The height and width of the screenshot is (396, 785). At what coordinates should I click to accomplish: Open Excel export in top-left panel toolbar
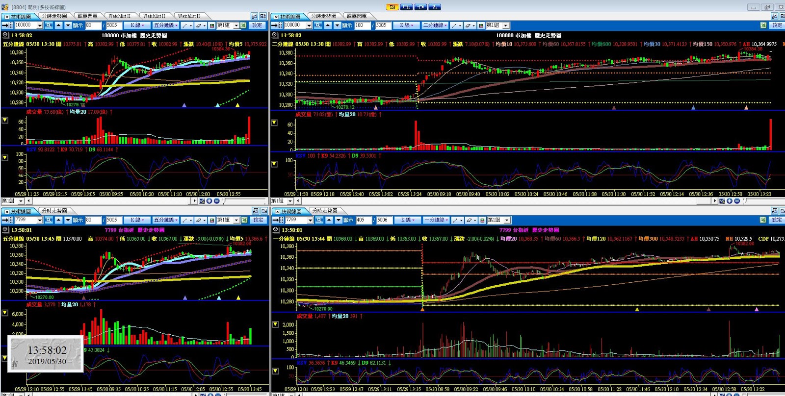[x=243, y=25]
